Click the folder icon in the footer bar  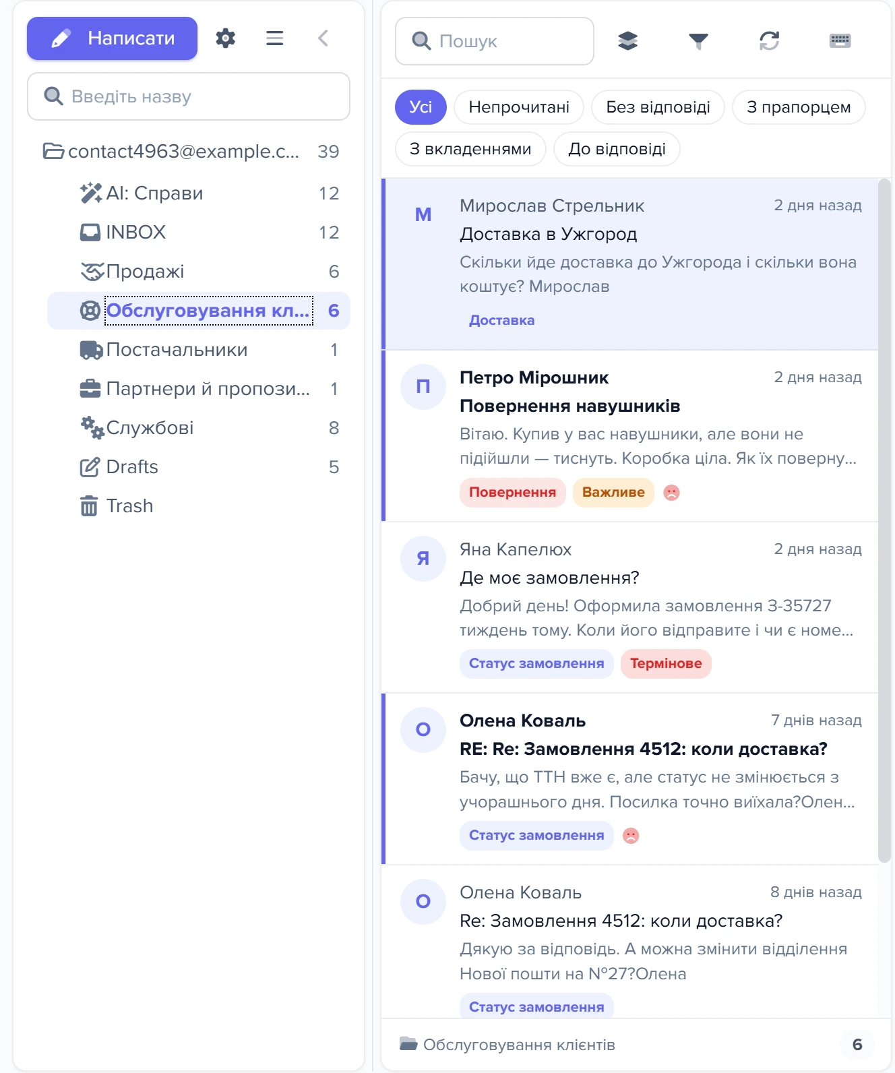pos(408,1044)
